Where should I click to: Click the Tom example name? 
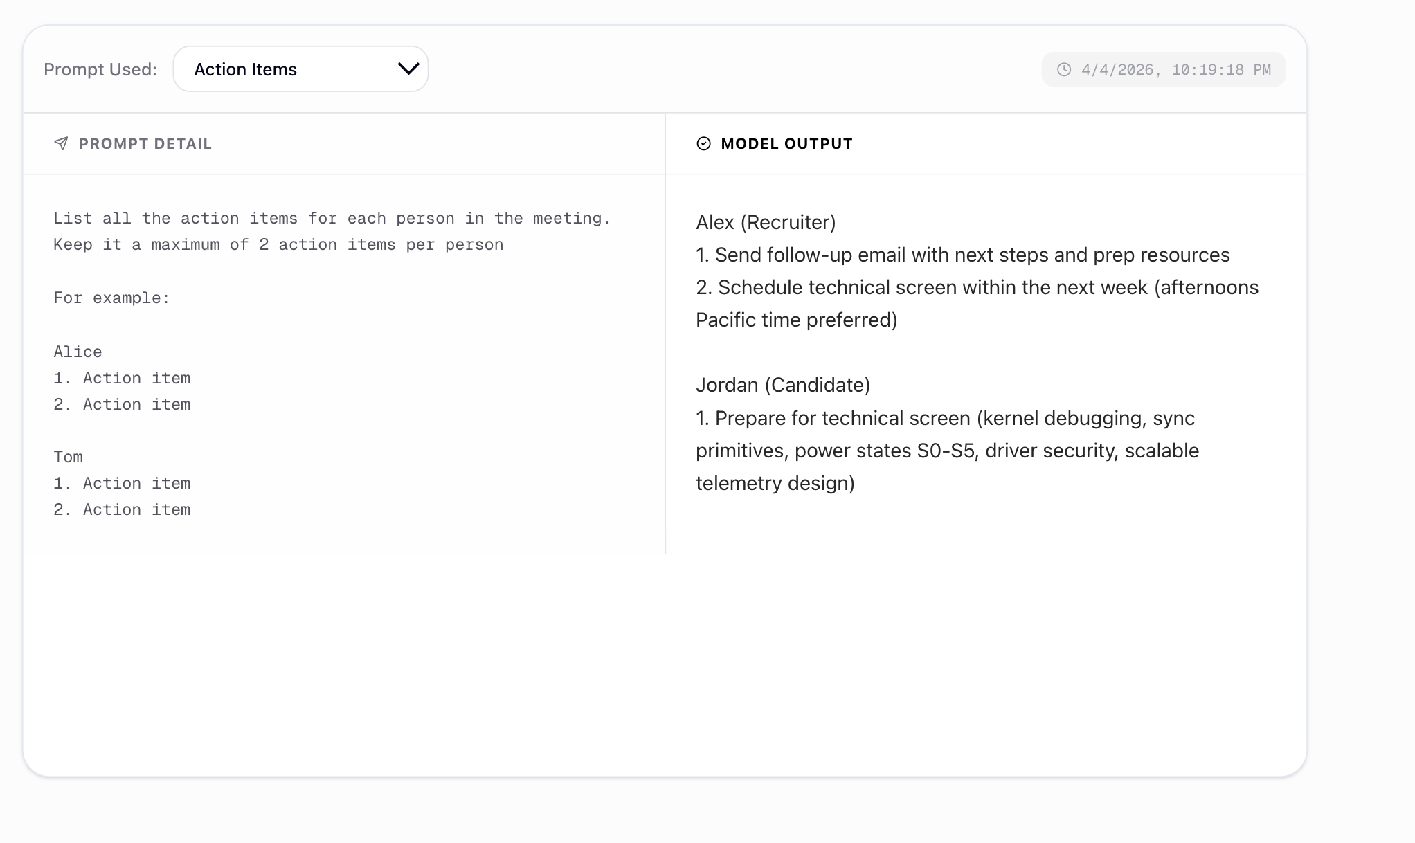(68, 457)
